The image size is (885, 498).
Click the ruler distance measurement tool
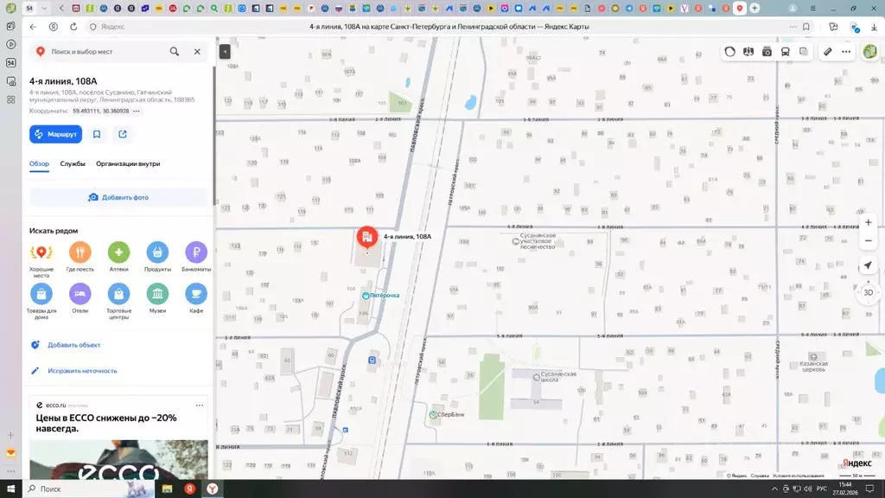click(827, 52)
